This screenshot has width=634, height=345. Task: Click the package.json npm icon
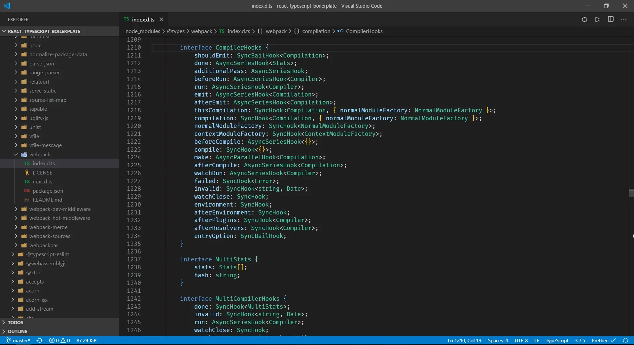point(27,191)
